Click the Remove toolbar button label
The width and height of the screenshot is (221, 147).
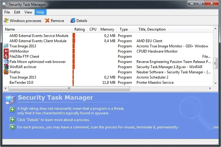pyautogui.click(x=57, y=21)
